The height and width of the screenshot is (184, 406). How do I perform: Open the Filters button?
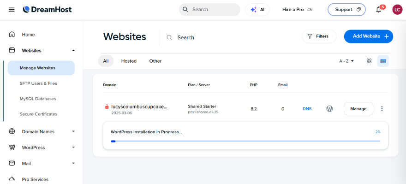coord(319,36)
